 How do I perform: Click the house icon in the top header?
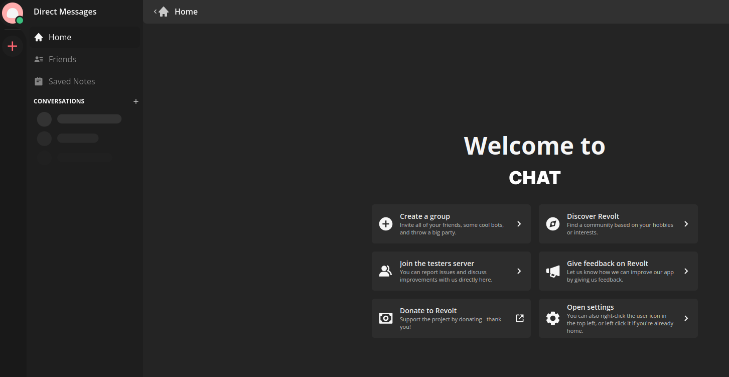(x=164, y=12)
